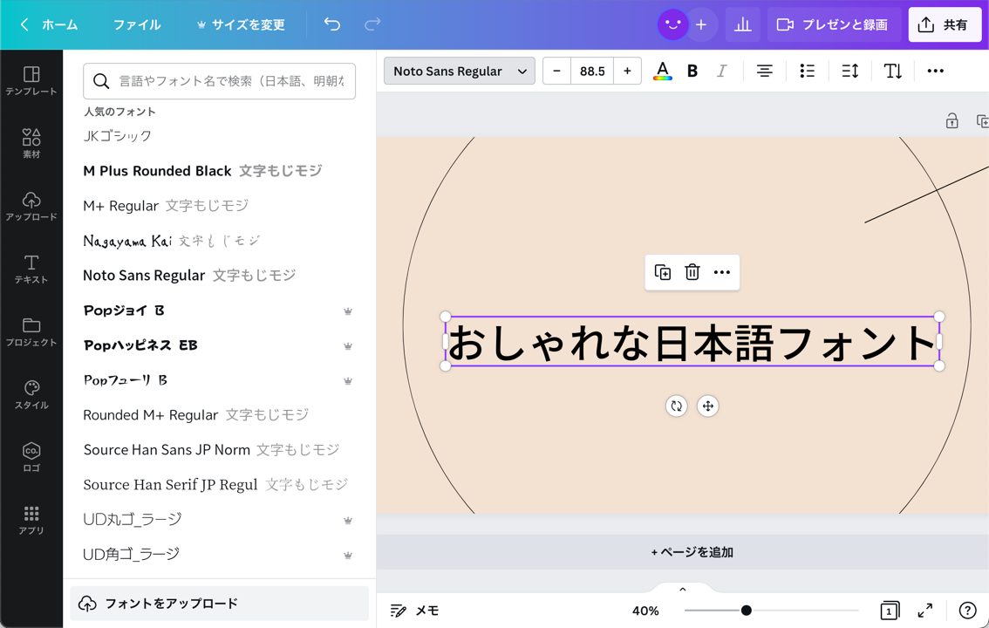The width and height of the screenshot is (989, 628).
Task: Click the おしゃれな日本語フォント text box
Action: 692,342
